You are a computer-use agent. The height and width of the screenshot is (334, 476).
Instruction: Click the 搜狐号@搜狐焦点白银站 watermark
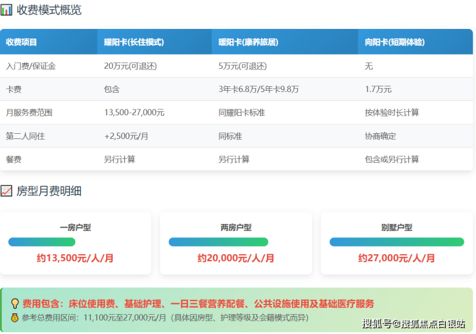click(414, 323)
